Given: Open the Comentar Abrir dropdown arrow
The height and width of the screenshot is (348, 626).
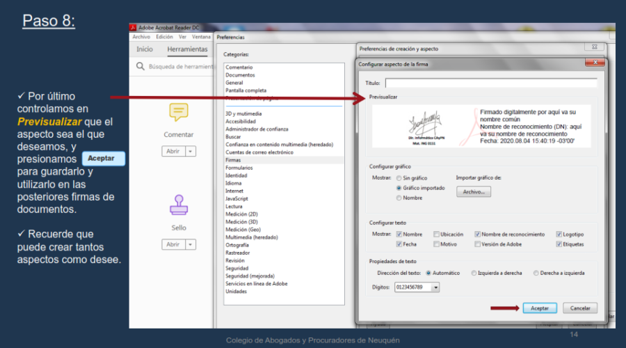Looking at the screenshot, I should point(191,152).
